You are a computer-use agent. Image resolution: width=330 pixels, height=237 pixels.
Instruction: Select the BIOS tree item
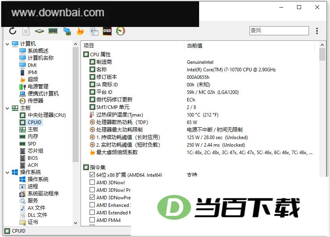coord(33,158)
